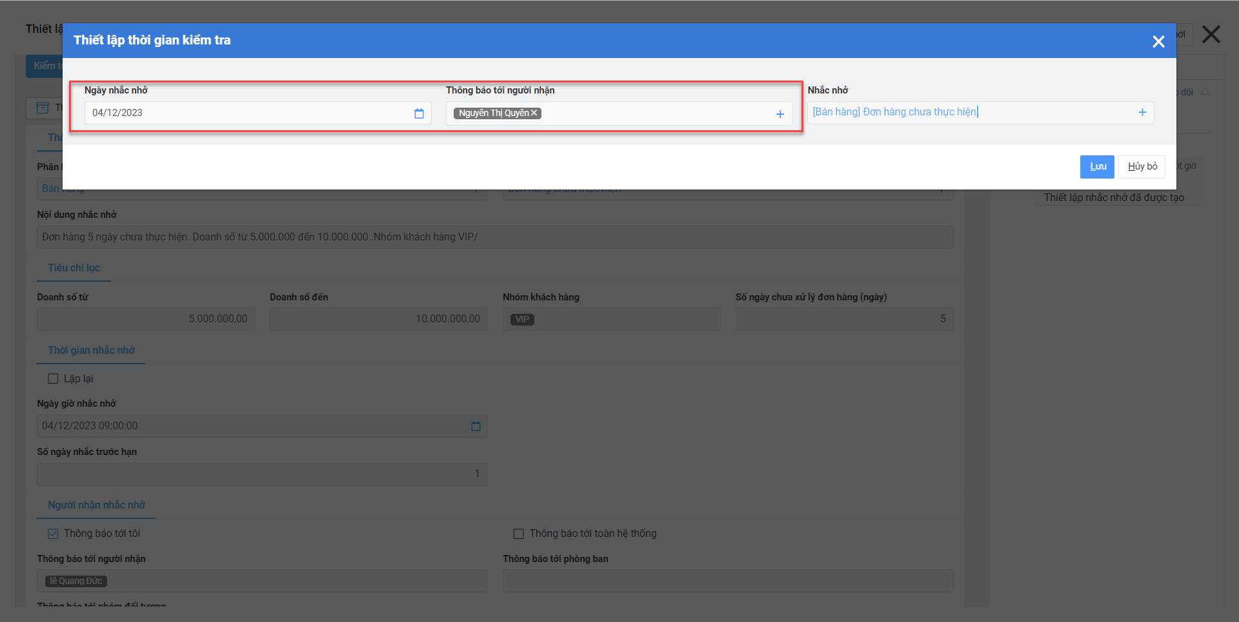Close the background window with large X
Viewport: 1239px width, 622px height.
coord(1211,34)
